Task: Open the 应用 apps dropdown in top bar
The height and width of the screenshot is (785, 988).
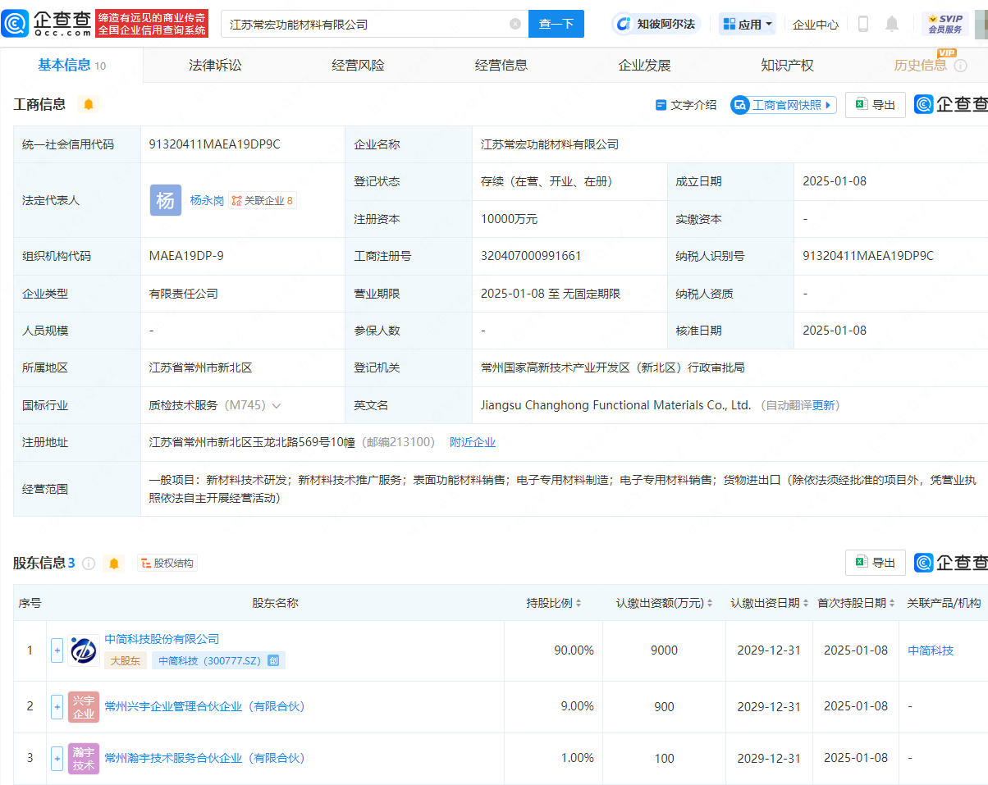Action: tap(747, 24)
